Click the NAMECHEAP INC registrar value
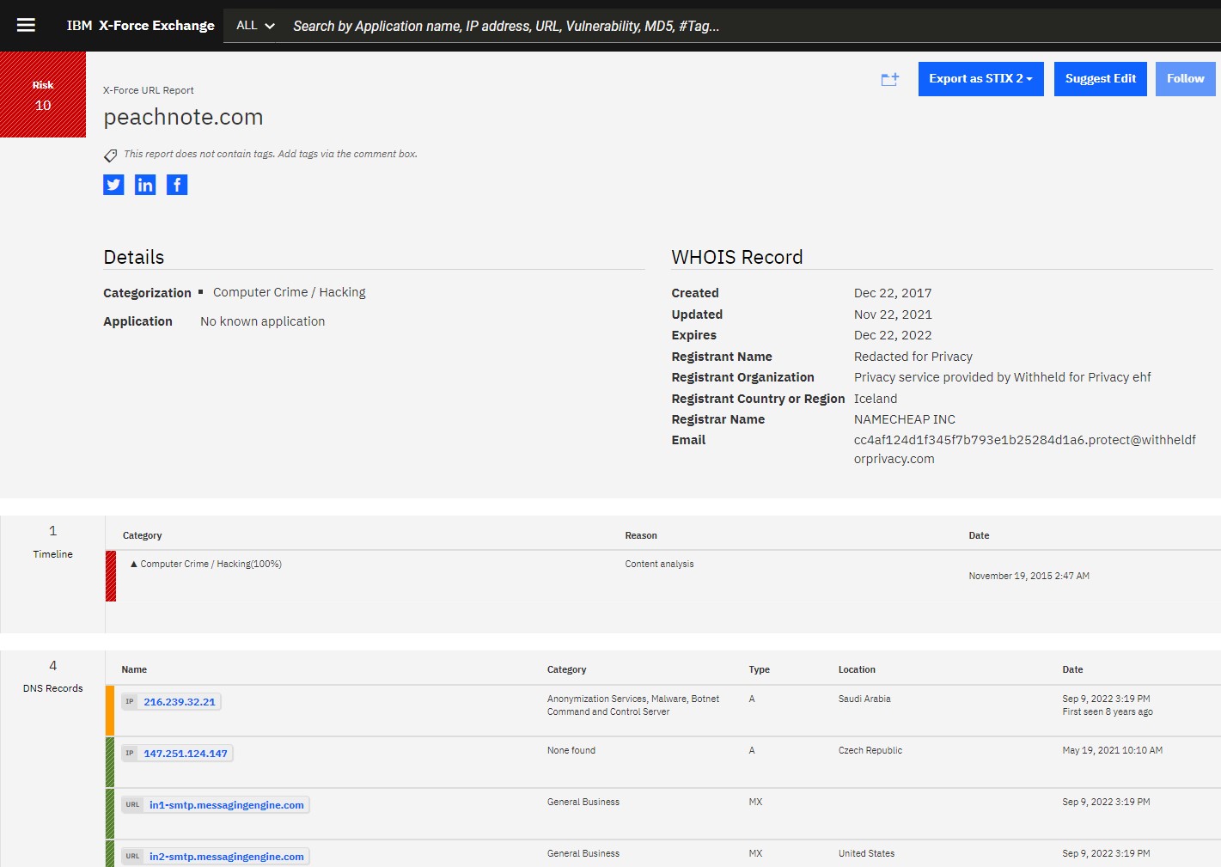1221x867 pixels. click(x=905, y=419)
